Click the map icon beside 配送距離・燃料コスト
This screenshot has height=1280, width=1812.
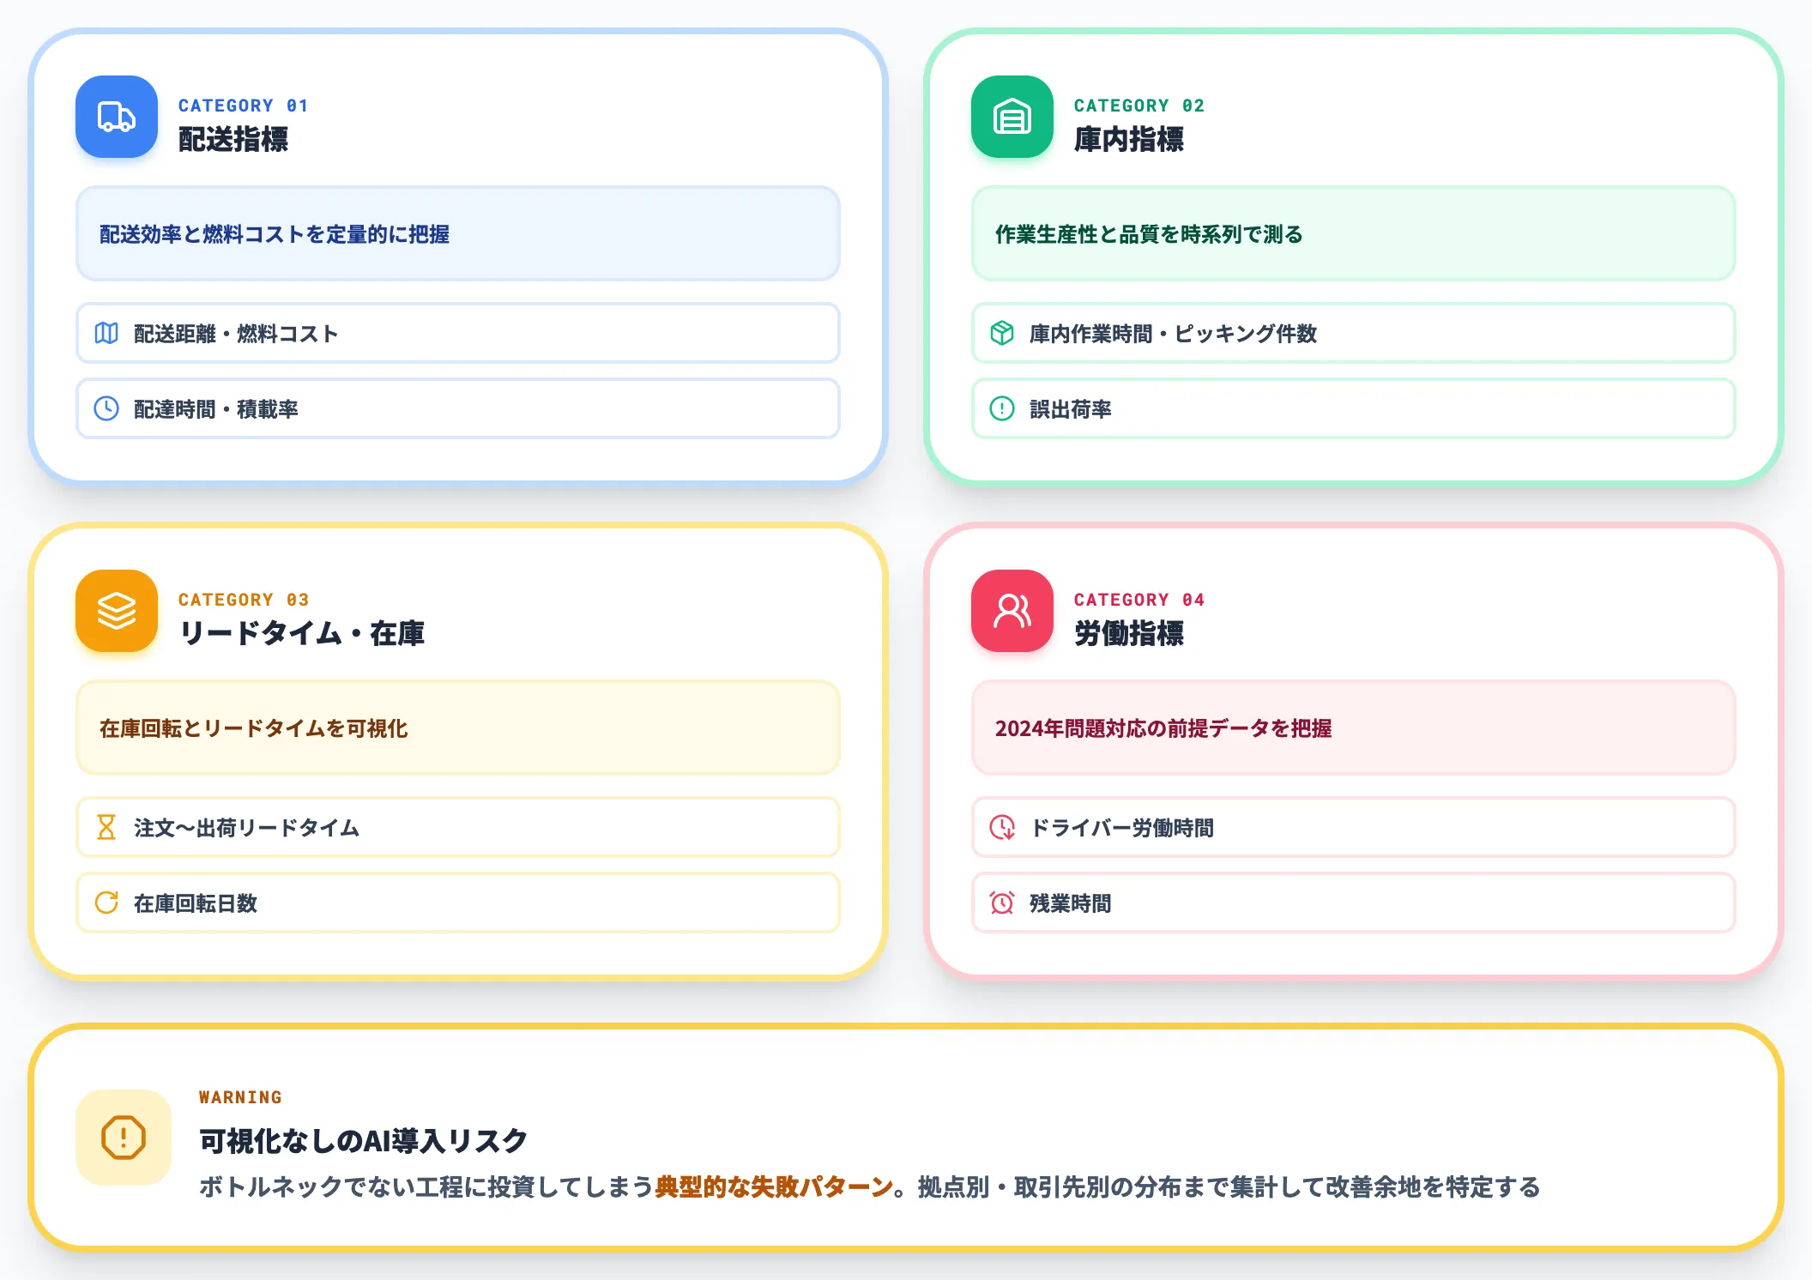106,333
